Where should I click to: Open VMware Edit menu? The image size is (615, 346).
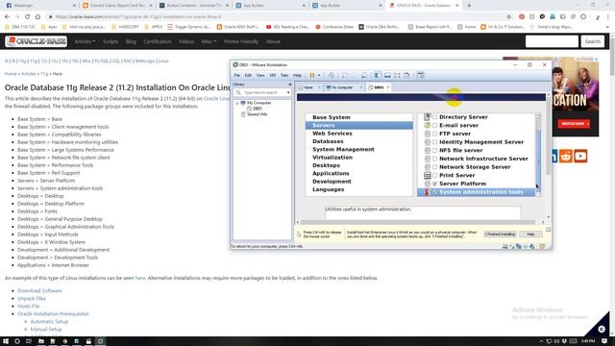[x=248, y=75]
